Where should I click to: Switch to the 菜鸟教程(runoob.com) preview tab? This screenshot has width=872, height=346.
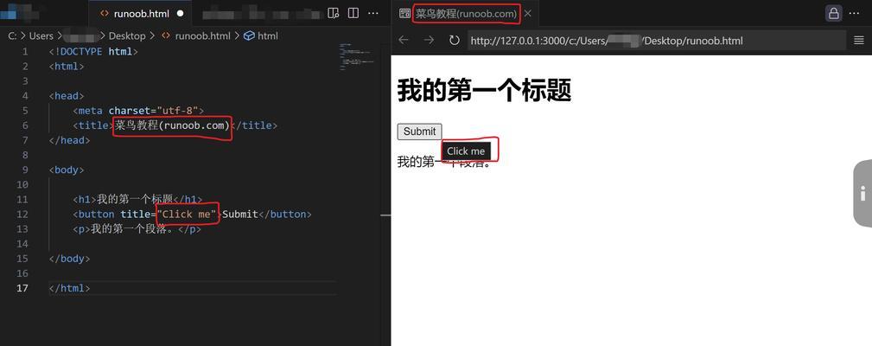[466, 13]
